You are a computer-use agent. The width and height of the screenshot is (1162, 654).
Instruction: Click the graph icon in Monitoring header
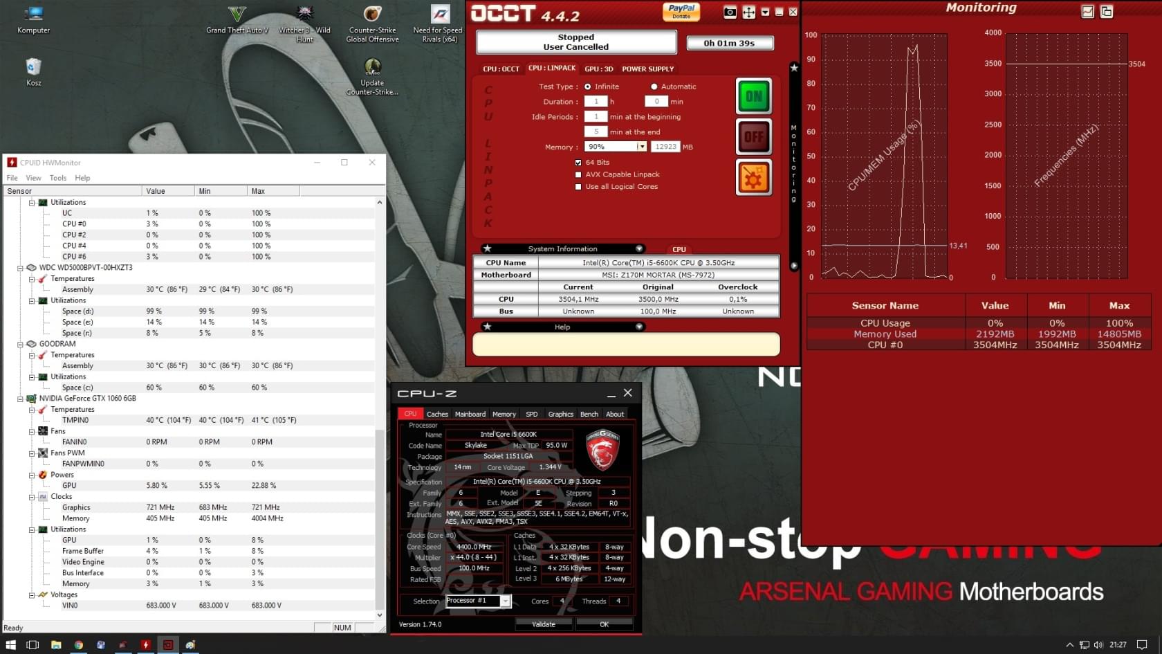coord(1087,12)
